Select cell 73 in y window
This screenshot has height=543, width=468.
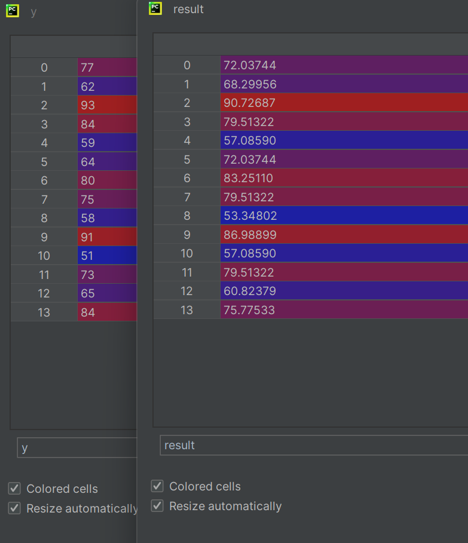click(x=108, y=275)
